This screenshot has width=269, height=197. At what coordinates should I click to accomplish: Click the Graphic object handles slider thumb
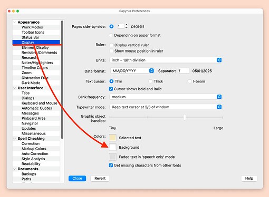[x=185, y=117]
